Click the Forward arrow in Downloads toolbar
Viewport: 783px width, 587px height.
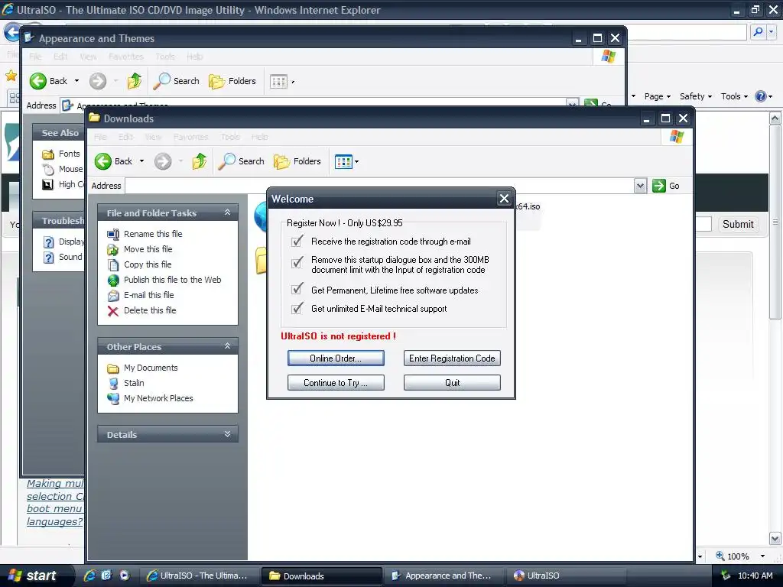tap(163, 161)
